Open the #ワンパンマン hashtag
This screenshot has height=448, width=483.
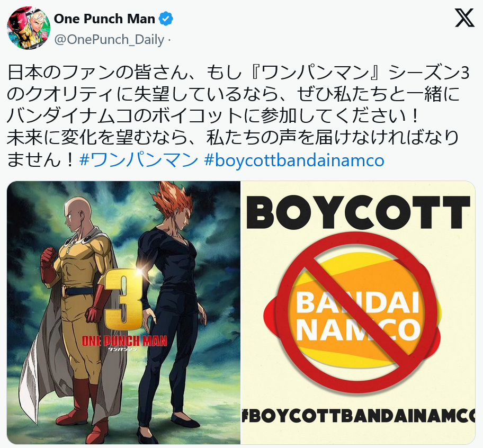139,160
